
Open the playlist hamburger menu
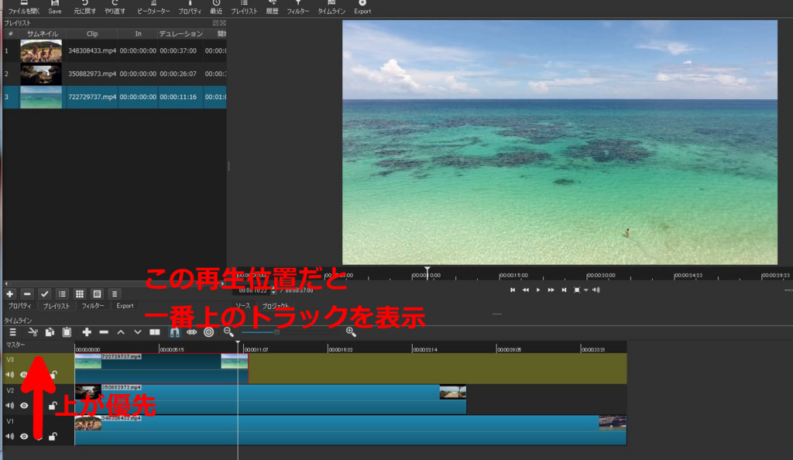point(115,294)
